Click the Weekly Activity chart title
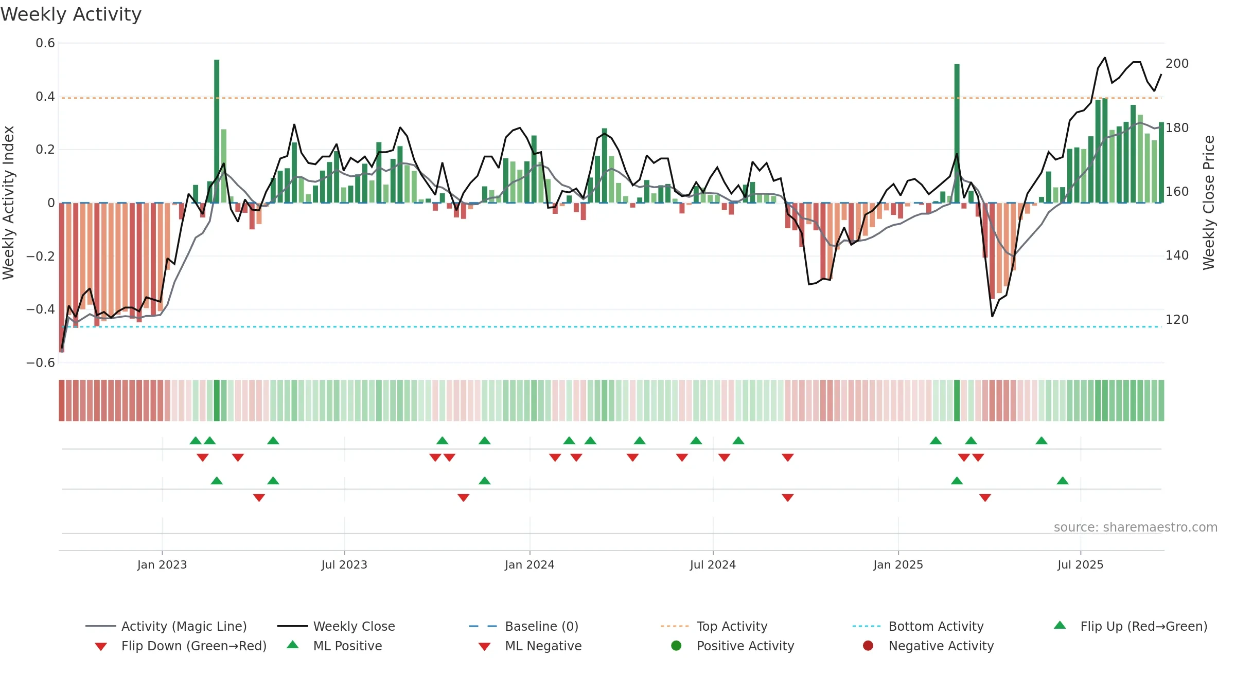The image size is (1235, 694). click(x=71, y=14)
